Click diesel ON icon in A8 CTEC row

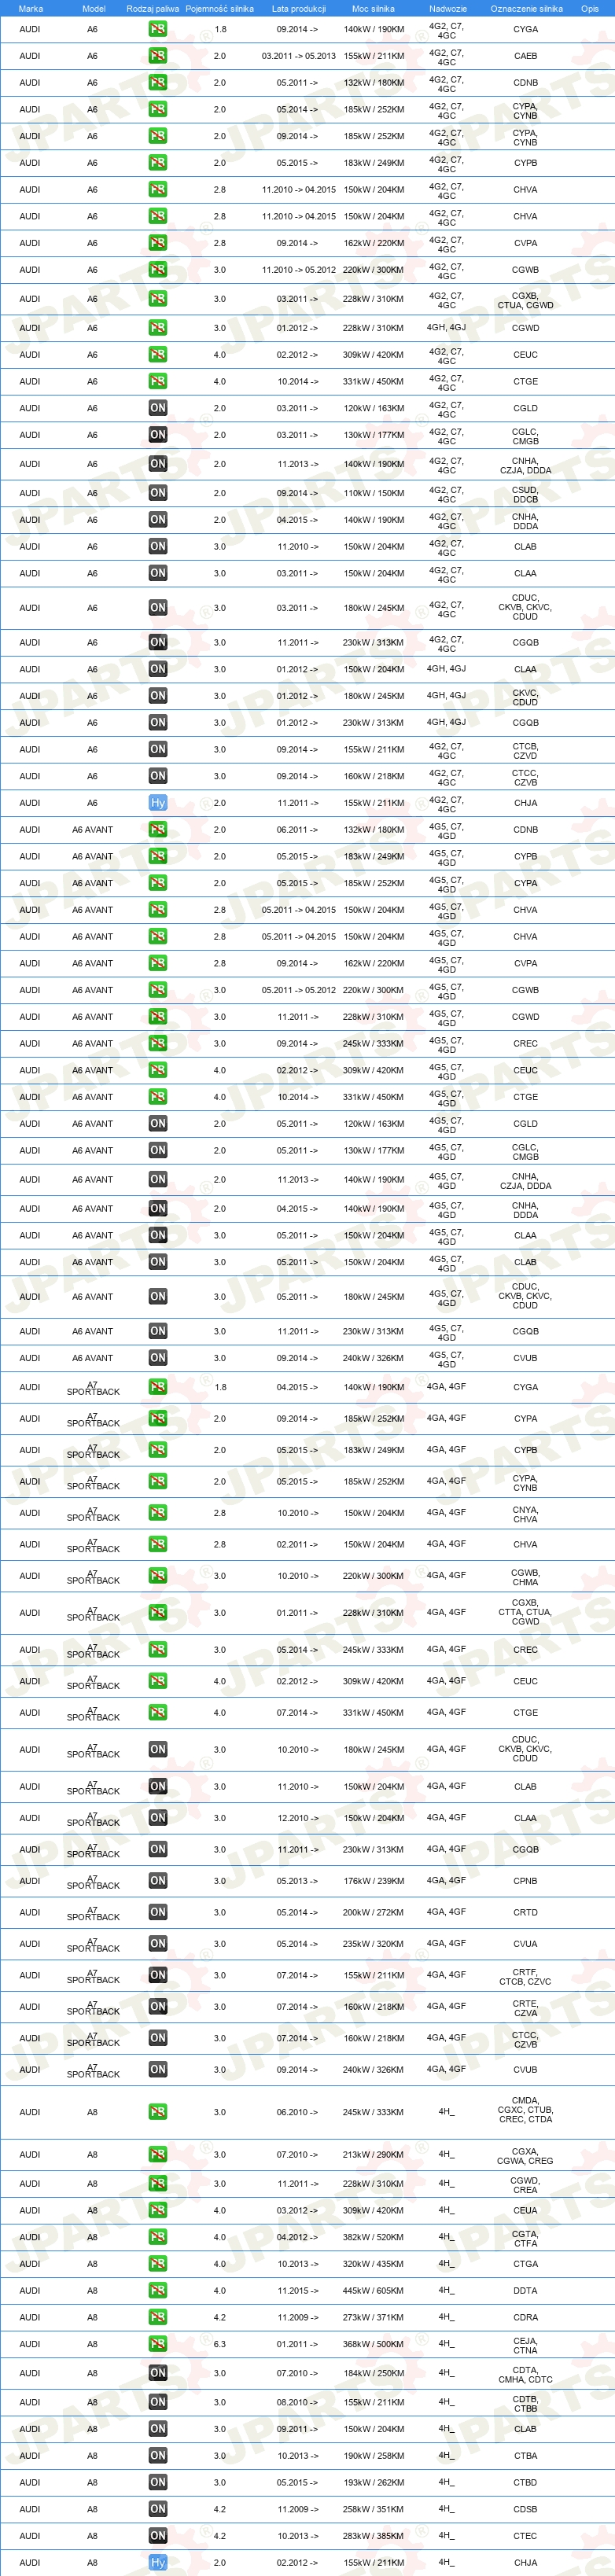pyautogui.click(x=158, y=2536)
